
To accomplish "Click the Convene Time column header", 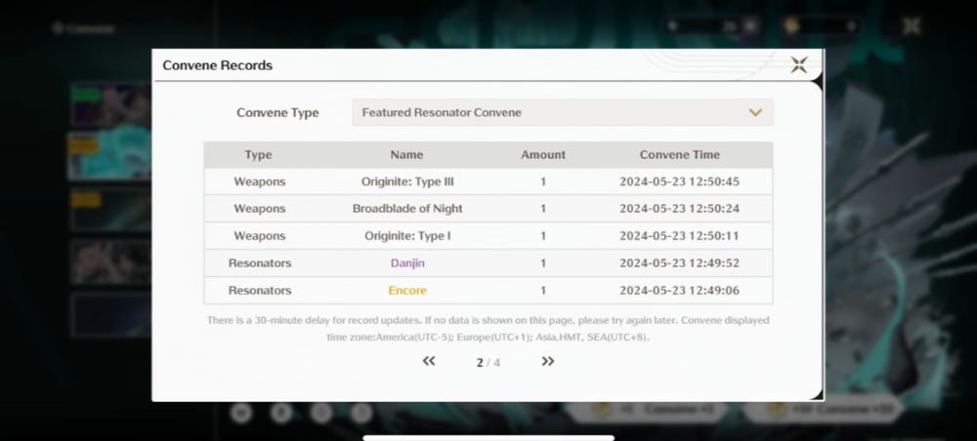I will (x=679, y=155).
